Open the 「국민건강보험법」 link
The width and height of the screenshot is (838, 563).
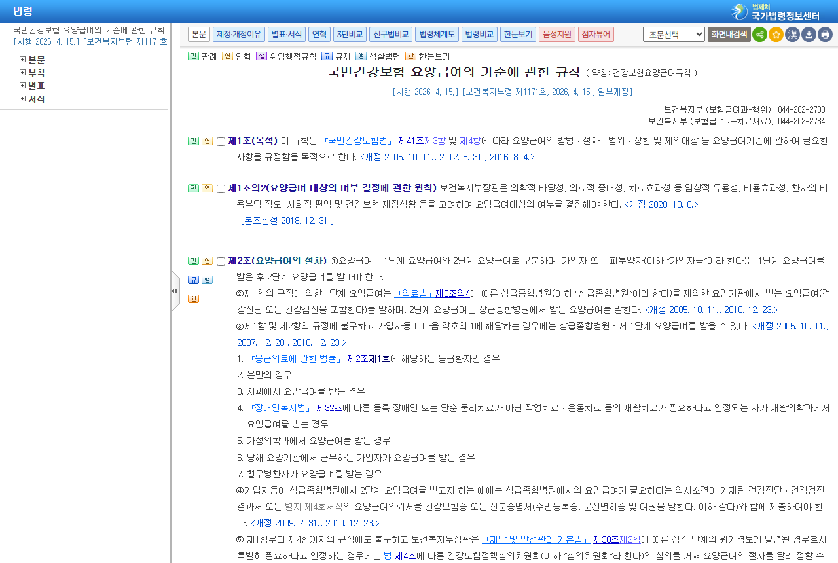[x=357, y=141]
